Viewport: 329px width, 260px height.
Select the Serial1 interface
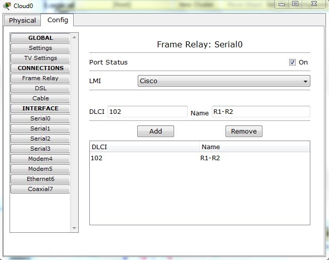[x=40, y=128]
